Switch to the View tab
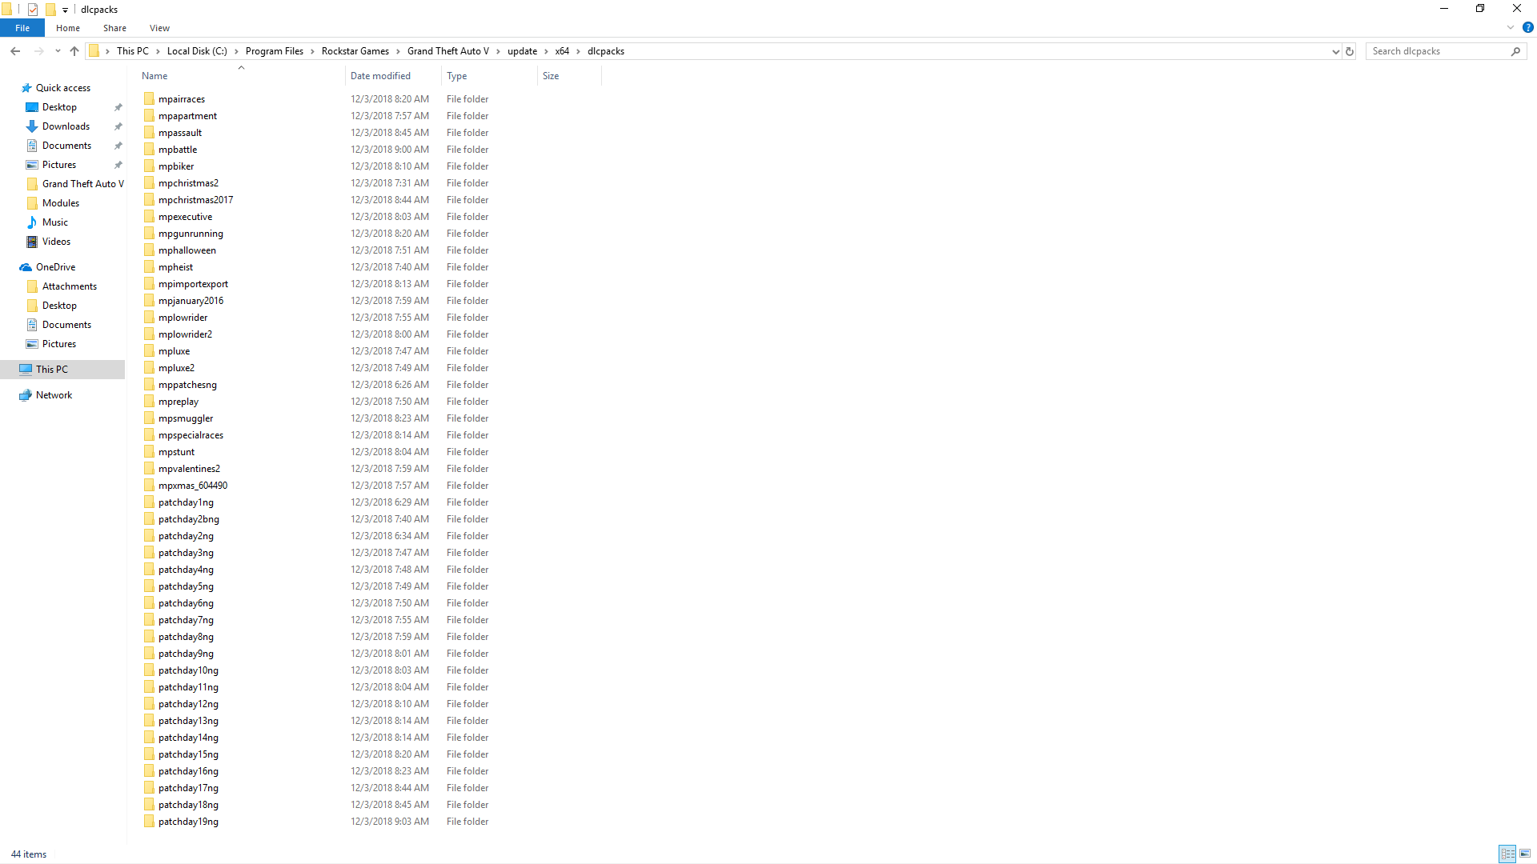Image resolution: width=1537 pixels, height=864 pixels. coord(159,28)
